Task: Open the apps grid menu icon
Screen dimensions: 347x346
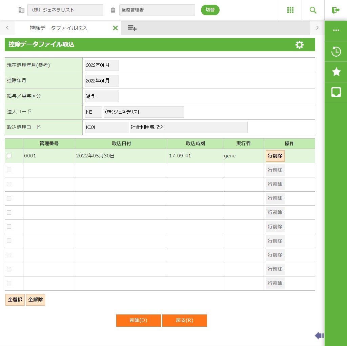Action: [x=290, y=10]
